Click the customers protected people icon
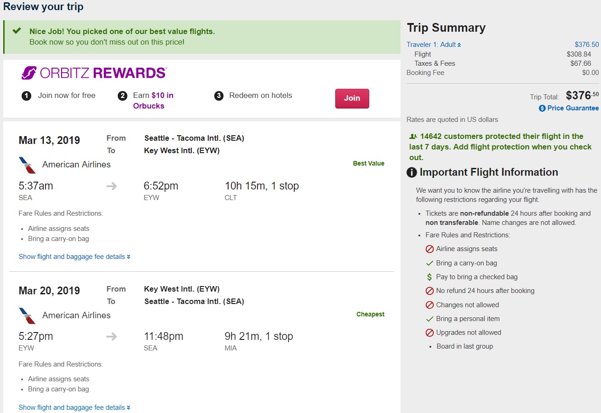 (413, 137)
